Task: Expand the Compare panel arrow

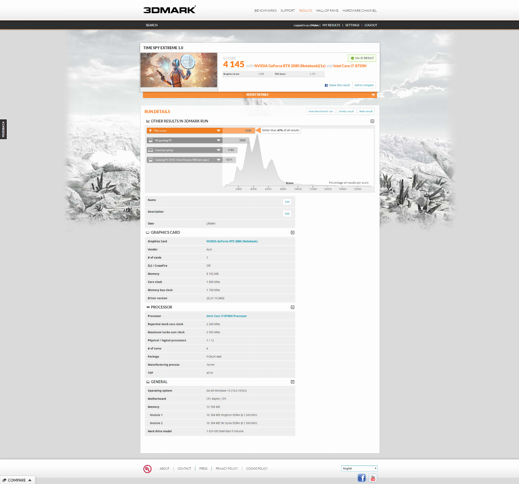Action: (x=30, y=480)
